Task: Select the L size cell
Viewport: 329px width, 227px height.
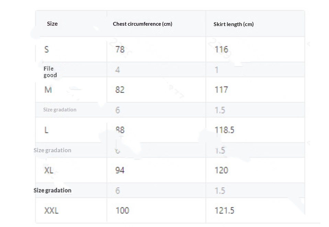Action: pos(46,130)
